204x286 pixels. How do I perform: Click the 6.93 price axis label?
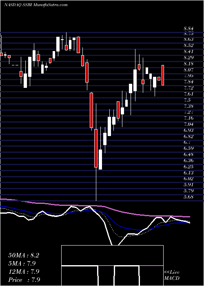point(188,130)
